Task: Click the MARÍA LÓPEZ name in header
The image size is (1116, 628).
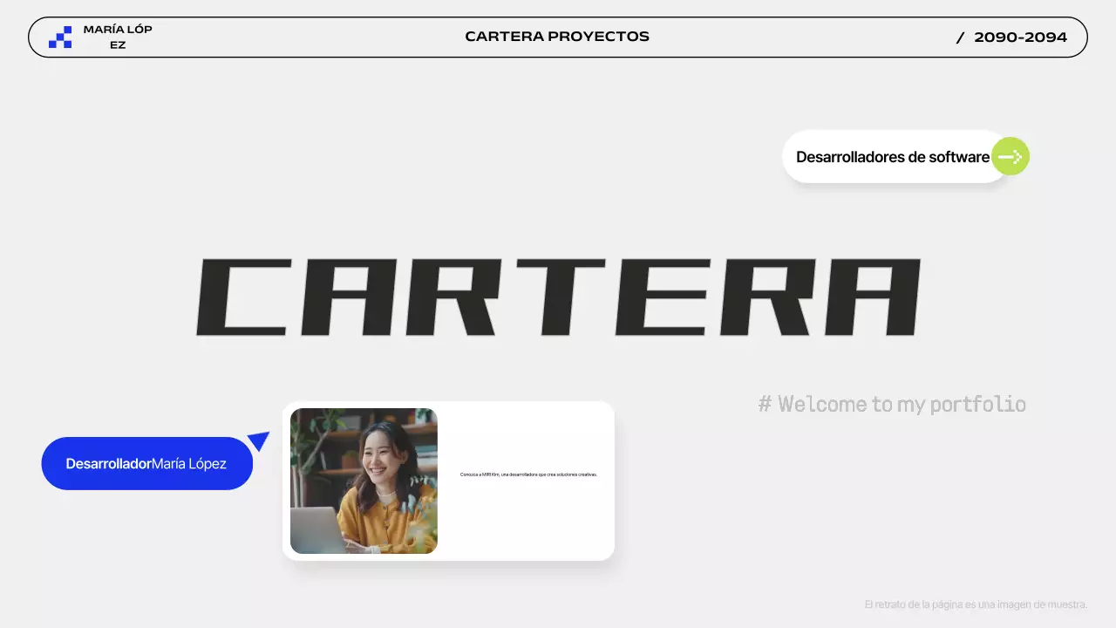Action: (x=117, y=35)
